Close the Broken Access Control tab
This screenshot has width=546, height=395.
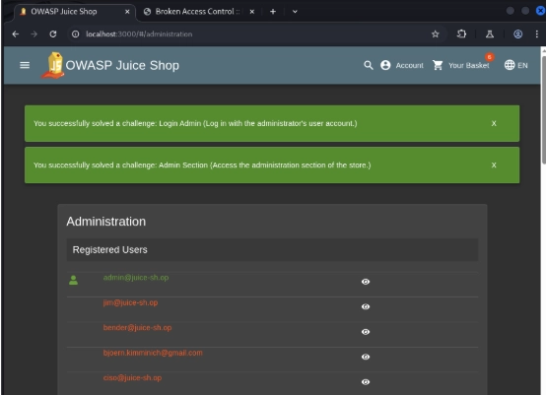(251, 12)
